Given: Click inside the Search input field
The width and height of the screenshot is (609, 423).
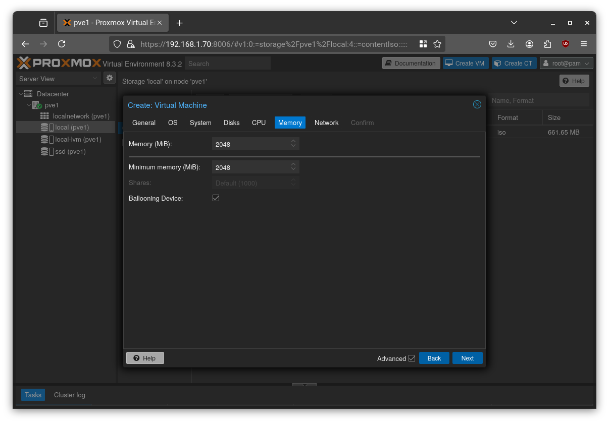Looking at the screenshot, I should pyautogui.click(x=227, y=63).
